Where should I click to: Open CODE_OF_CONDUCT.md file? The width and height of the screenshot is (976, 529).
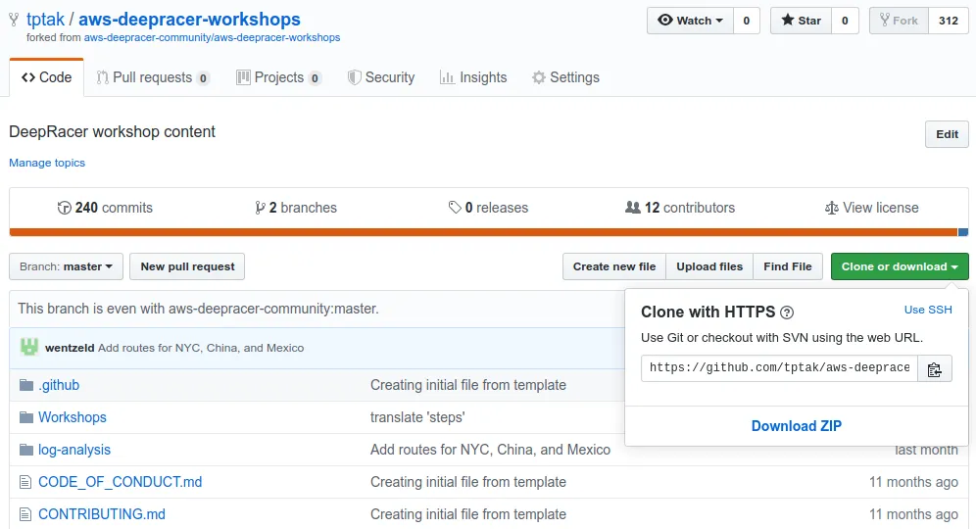coord(121,482)
